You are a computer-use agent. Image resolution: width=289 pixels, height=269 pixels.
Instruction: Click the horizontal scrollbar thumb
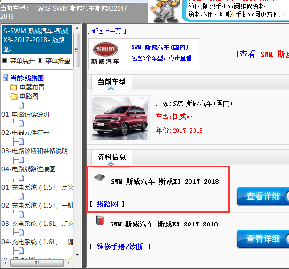click(37, 263)
